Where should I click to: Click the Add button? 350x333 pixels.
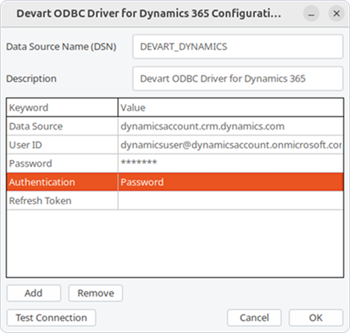tap(34, 293)
